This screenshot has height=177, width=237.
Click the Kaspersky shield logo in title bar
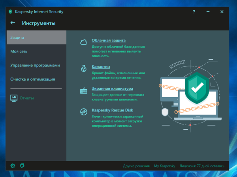pyautogui.click(x=10, y=11)
